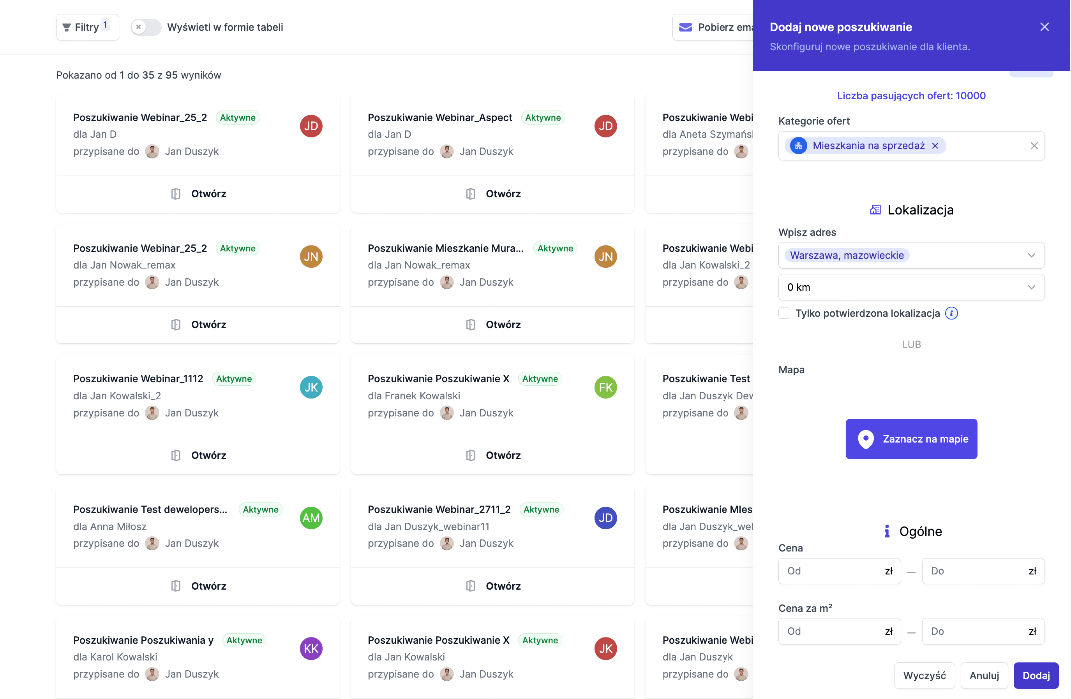Click the Filtry funnel icon
The width and height of the screenshot is (1071, 699).
tap(67, 27)
